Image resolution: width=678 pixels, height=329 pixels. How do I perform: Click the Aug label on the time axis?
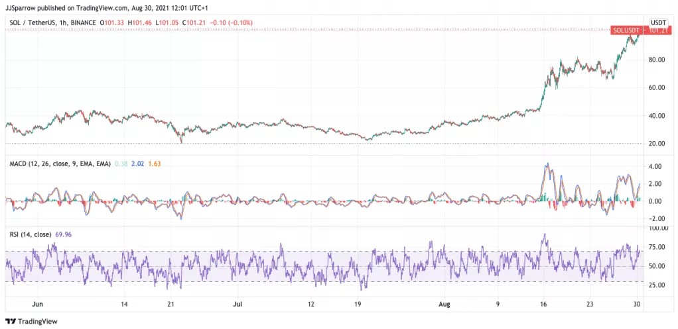coord(444,304)
